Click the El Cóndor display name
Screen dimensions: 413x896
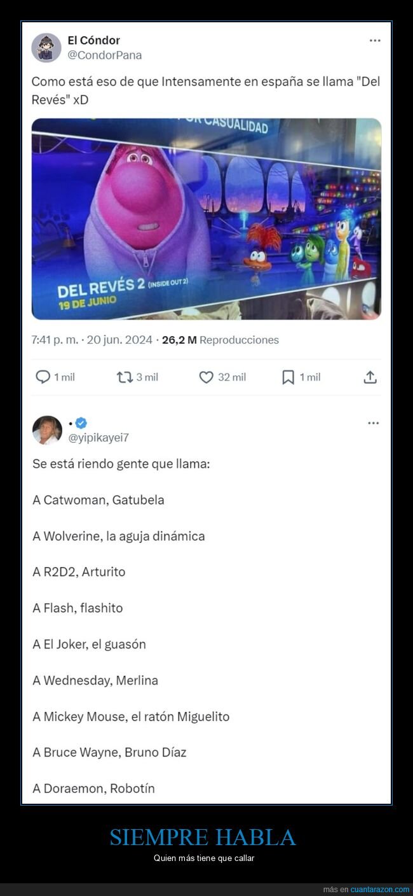coord(93,41)
